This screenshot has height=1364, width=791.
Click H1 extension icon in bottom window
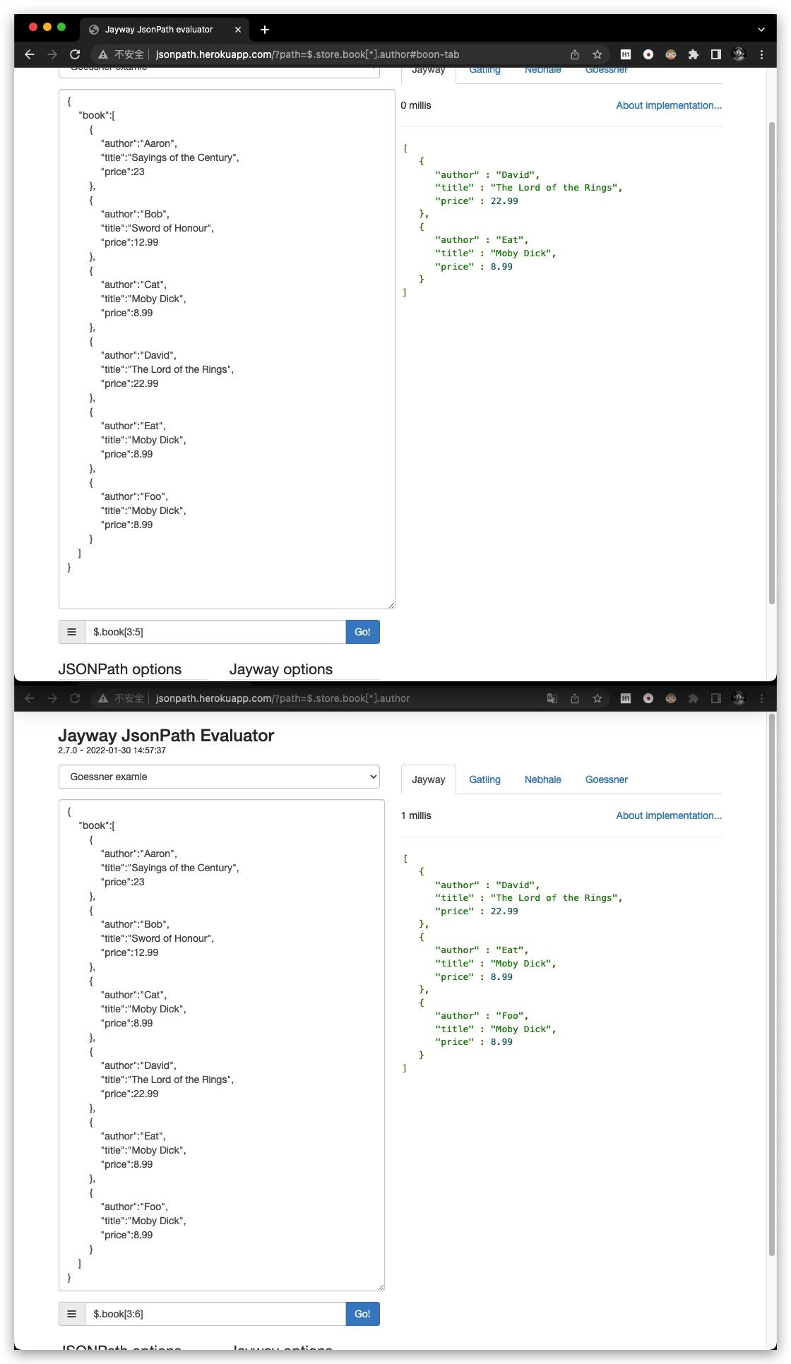[x=626, y=698]
